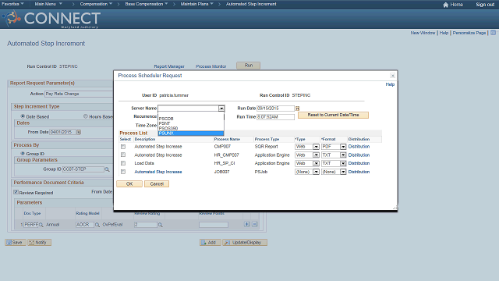Open the Compensation breadcrumb menu

tap(96, 4)
